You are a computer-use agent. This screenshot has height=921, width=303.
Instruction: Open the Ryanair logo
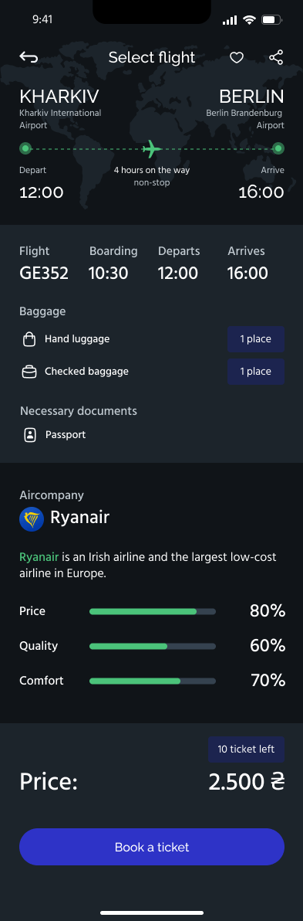[x=32, y=519]
